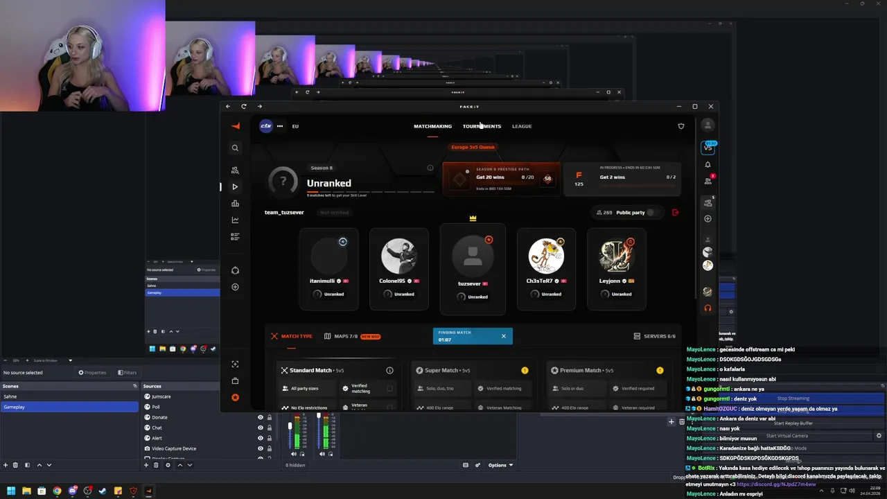Screen dimensions: 887x499
Task: Toggle the lock for Donate source
Action: (270, 417)
